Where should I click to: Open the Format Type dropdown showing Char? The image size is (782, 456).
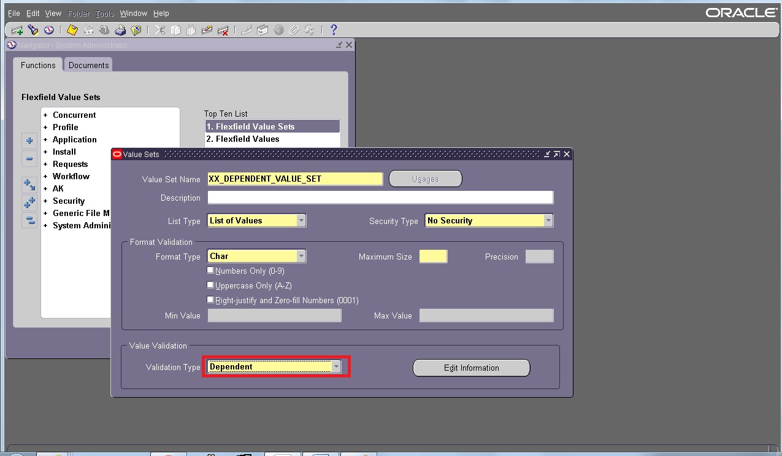click(301, 256)
